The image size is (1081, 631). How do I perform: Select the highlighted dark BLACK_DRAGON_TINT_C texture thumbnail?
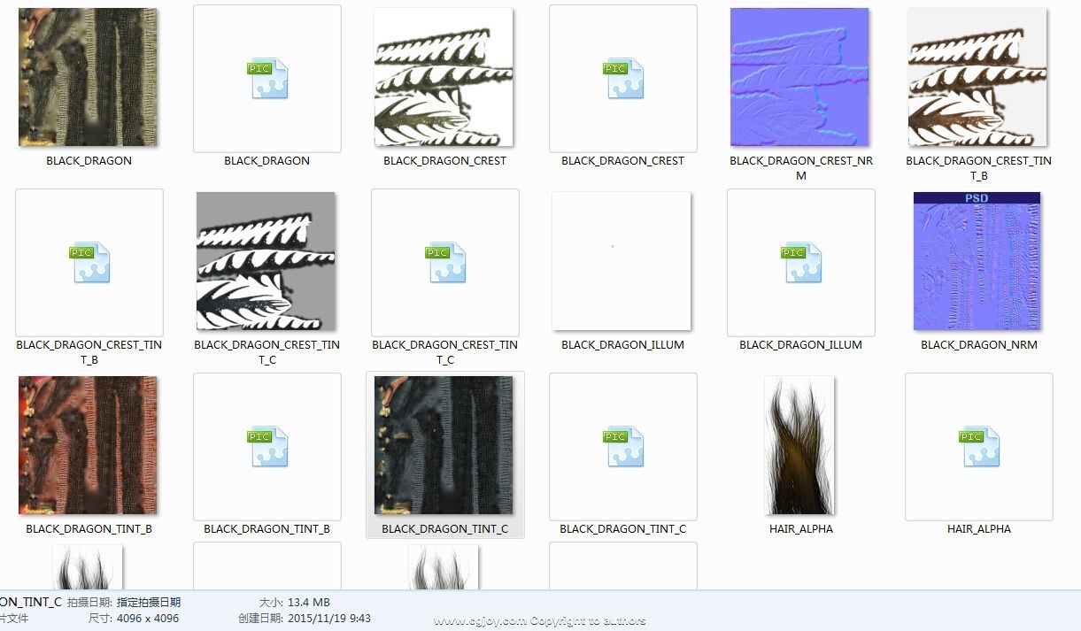[444, 445]
